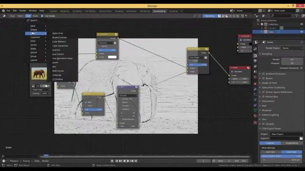Select the Creature export button

pyautogui.click(x=270, y=143)
